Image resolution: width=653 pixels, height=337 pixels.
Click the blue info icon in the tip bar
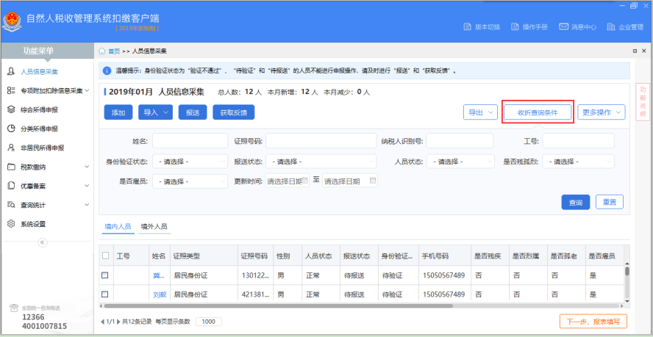pos(107,70)
